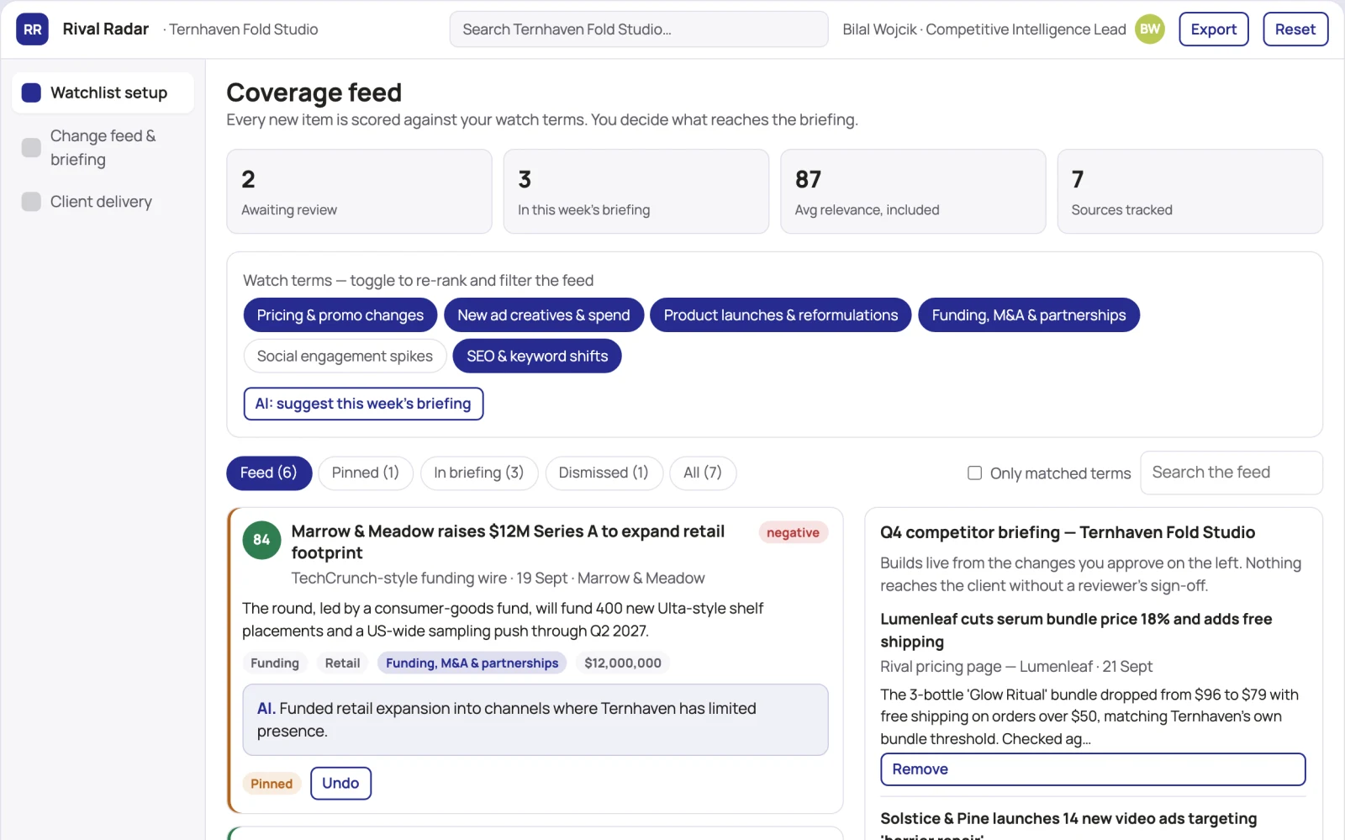Image resolution: width=1345 pixels, height=840 pixels.
Task: Click the Retail tag on the feed card
Action: (x=342, y=663)
